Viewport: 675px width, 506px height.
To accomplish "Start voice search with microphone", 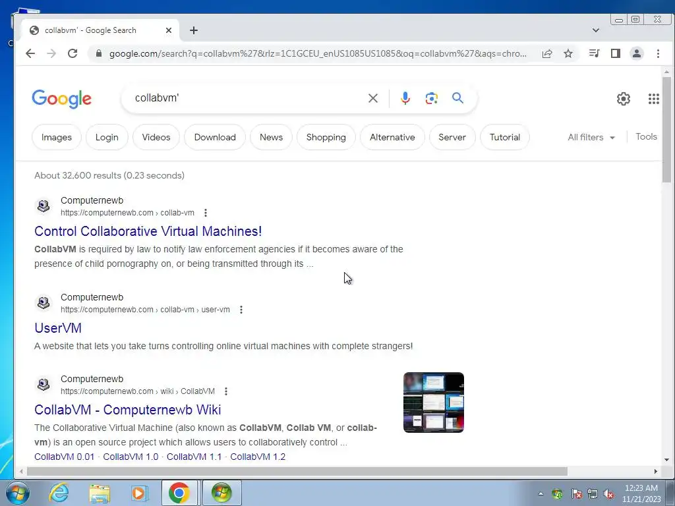I will point(405,98).
